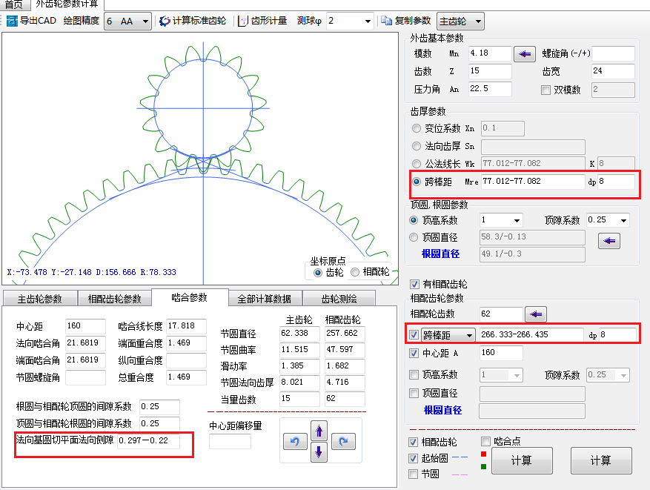This screenshot has height=490, width=650.
Task: Toggle the 节圆 display checkbox
Action: (413, 474)
